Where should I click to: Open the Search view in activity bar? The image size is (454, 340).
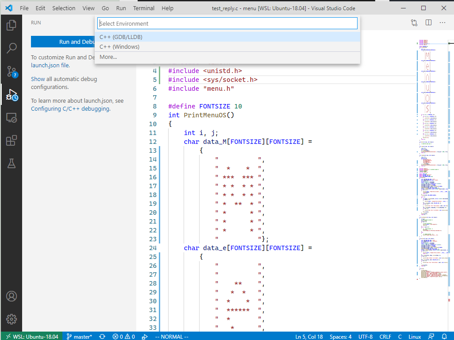point(12,48)
